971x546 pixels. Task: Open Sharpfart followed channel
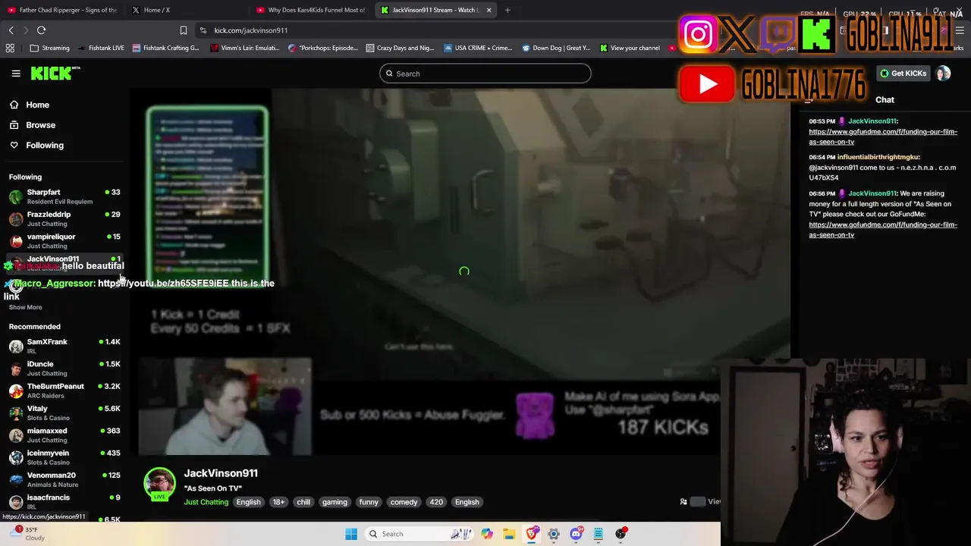click(64, 196)
